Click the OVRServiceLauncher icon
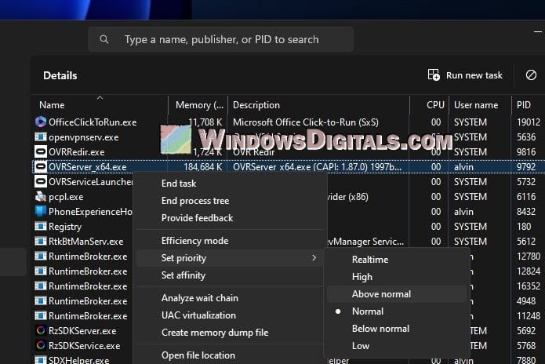 [x=40, y=182]
